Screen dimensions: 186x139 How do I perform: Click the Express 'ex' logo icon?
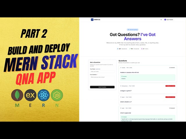coord(30,95)
